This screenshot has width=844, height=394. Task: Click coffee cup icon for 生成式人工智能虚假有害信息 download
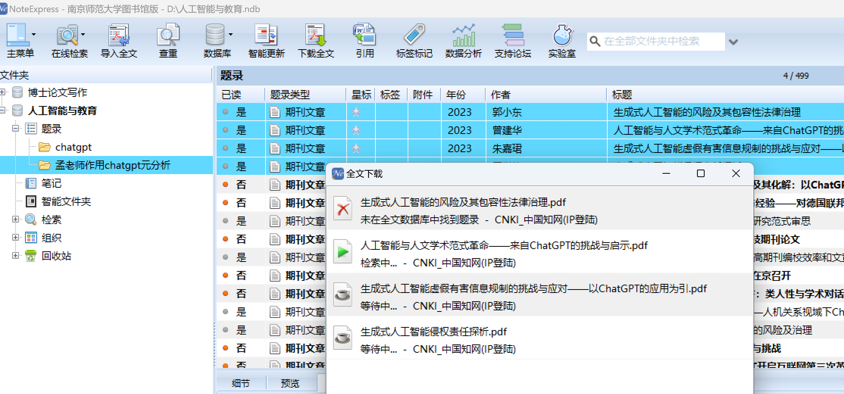(x=343, y=295)
